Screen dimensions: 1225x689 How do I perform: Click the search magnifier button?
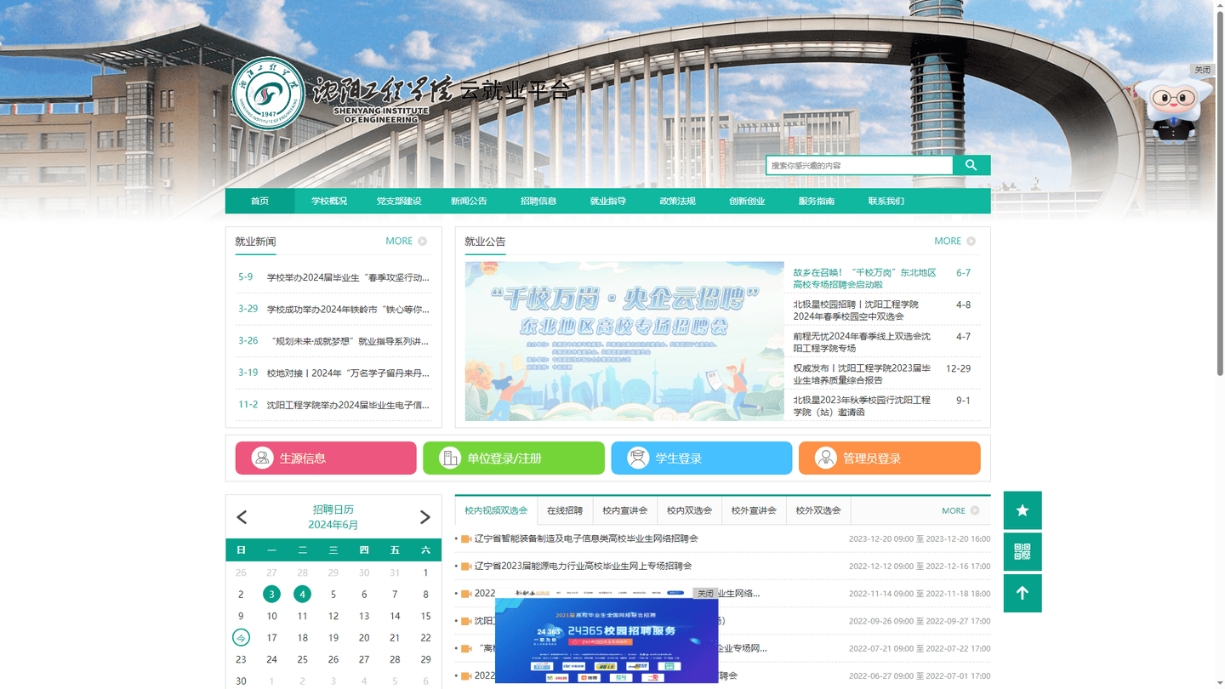pos(971,165)
